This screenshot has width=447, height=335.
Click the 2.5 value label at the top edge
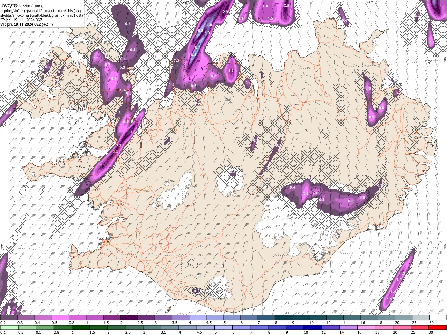point(286,6)
